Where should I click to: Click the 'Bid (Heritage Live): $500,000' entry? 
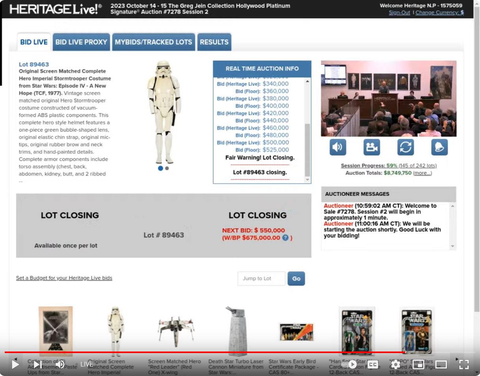pos(253,143)
